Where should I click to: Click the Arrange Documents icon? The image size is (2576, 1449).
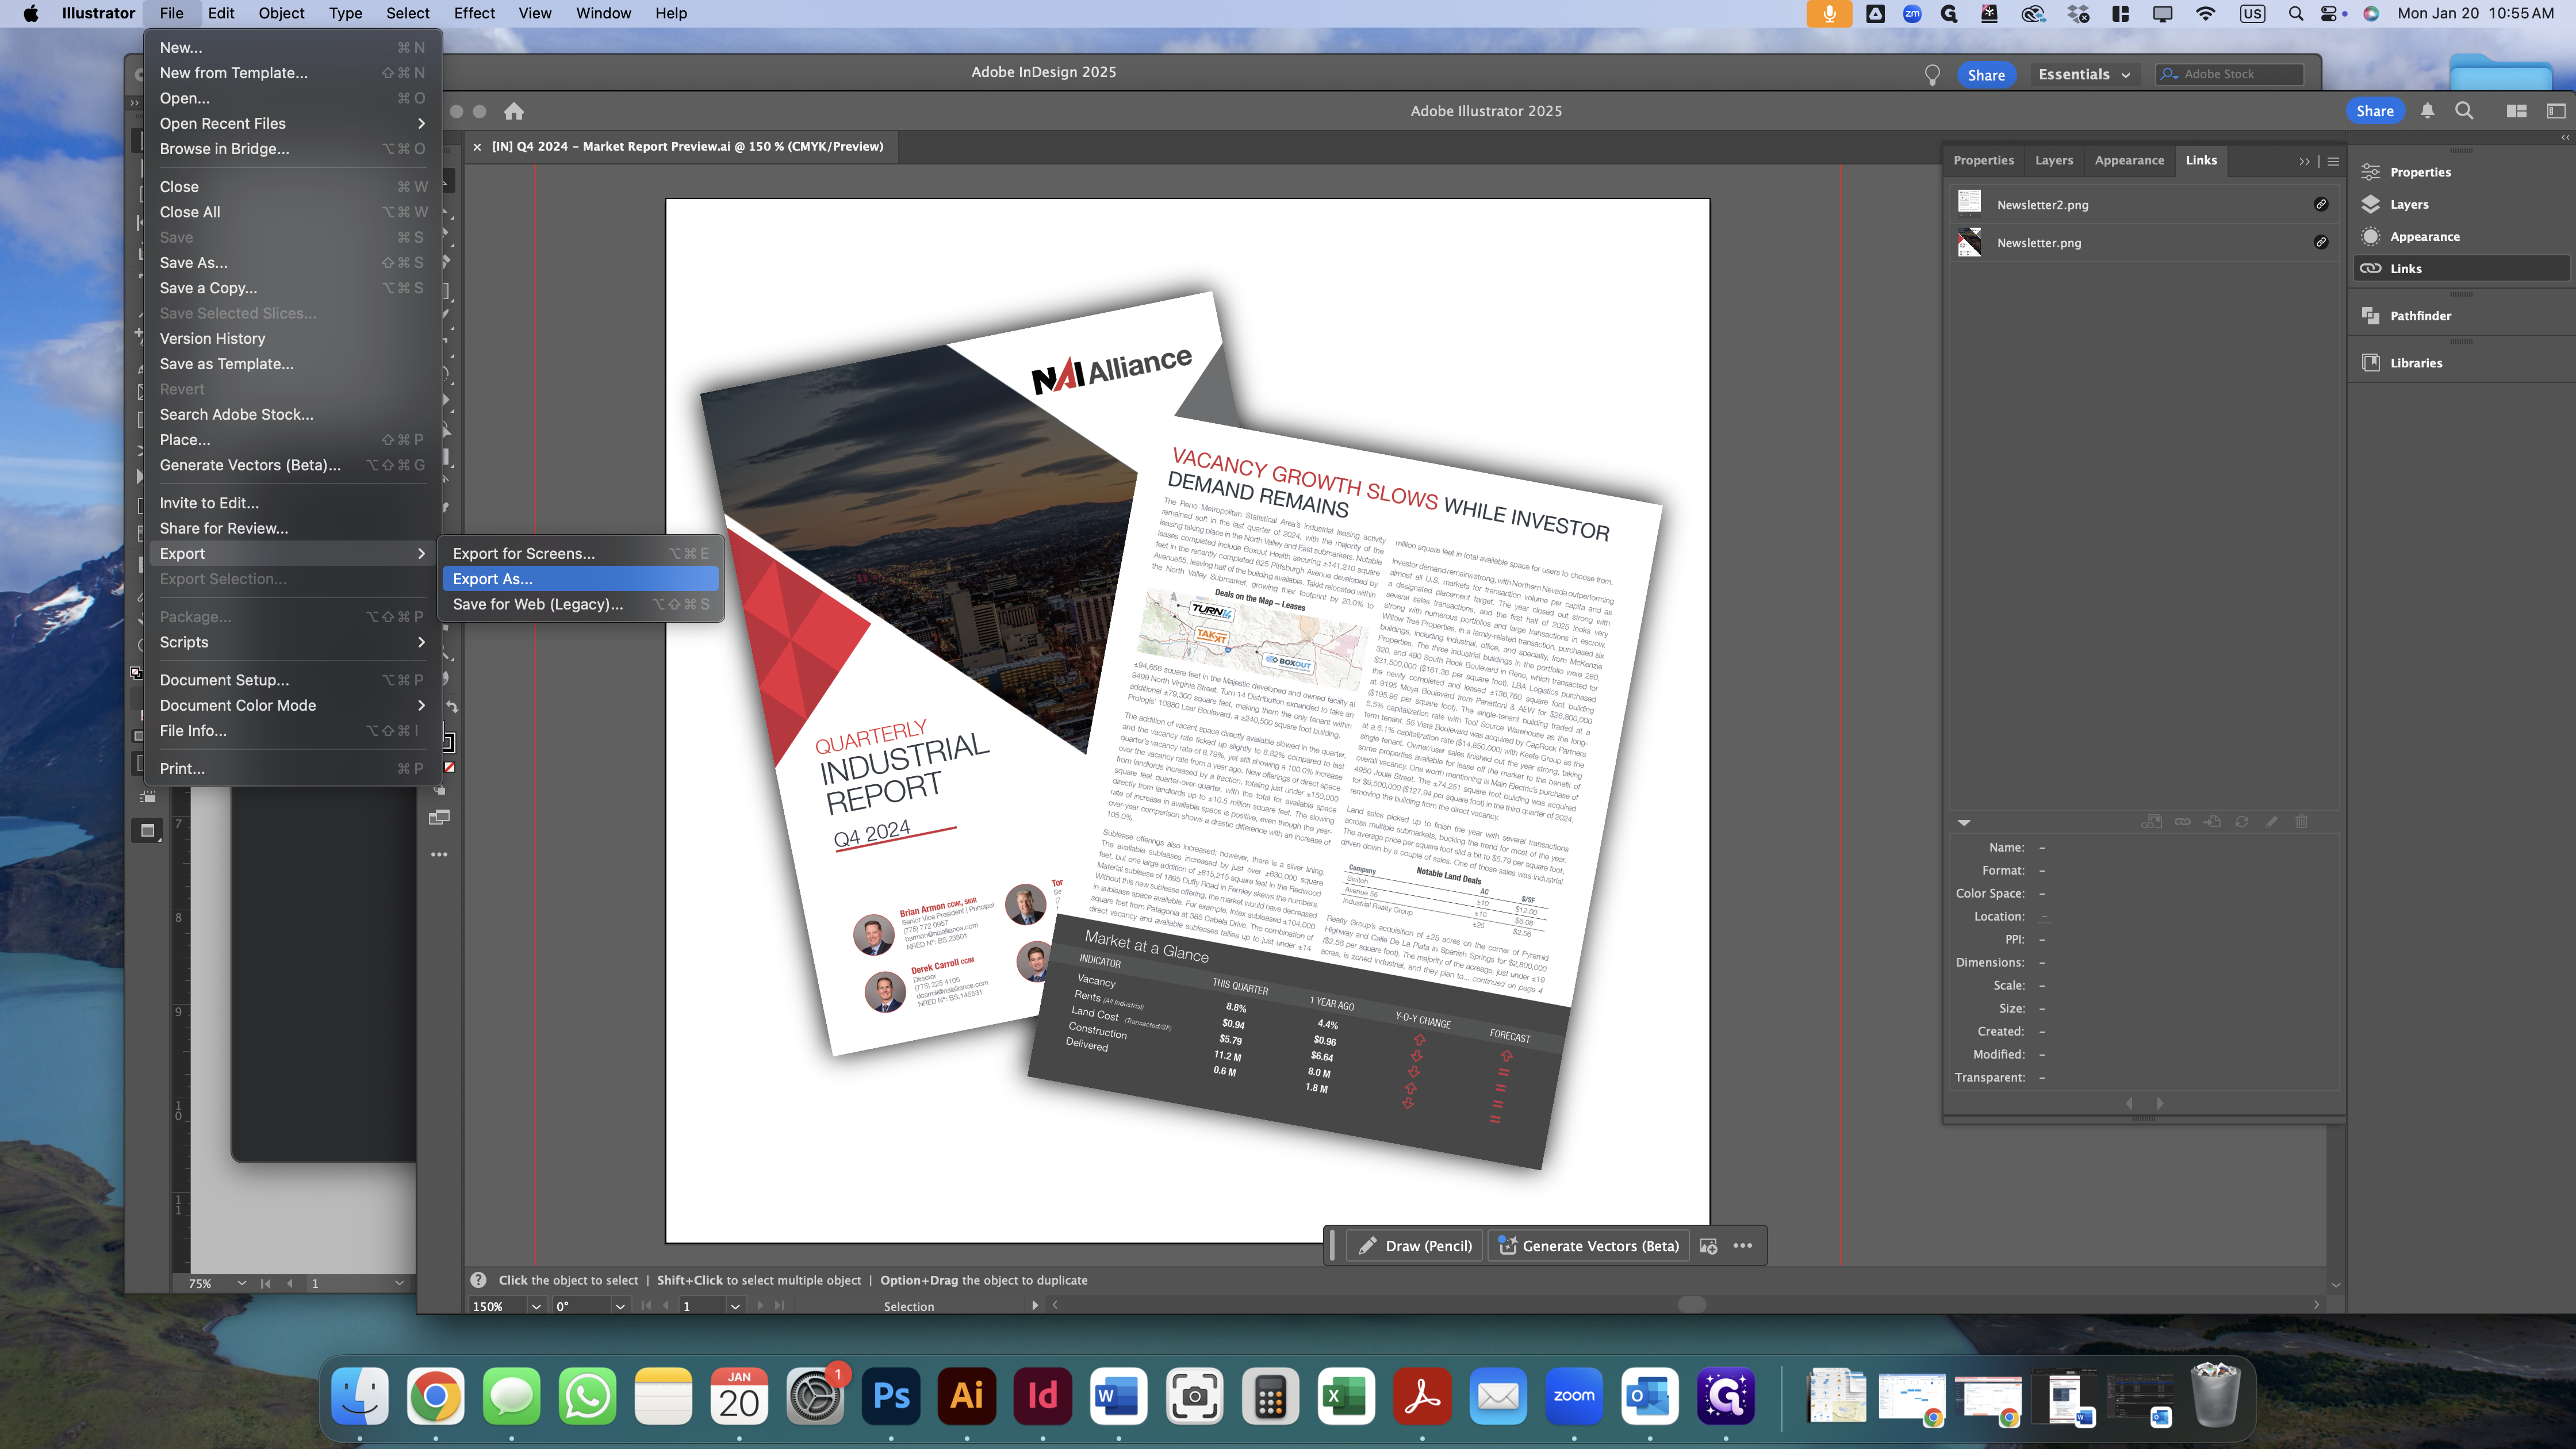tap(2517, 111)
